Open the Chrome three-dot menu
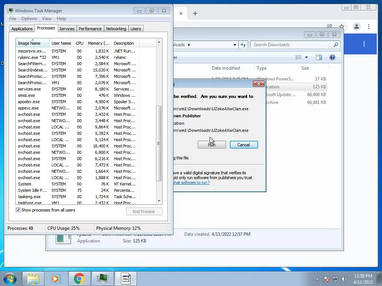 pos(369,26)
